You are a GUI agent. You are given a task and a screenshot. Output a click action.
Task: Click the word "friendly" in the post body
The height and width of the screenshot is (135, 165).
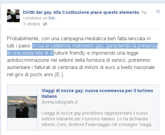pyautogui.click(x=78, y=53)
